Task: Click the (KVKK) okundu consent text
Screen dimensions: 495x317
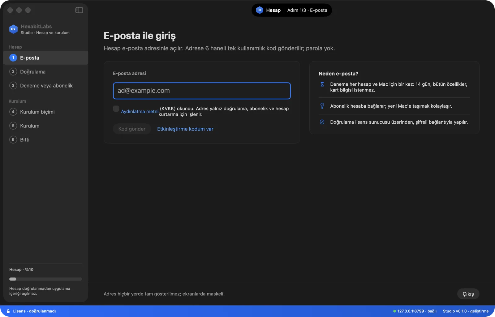Action: point(224,112)
